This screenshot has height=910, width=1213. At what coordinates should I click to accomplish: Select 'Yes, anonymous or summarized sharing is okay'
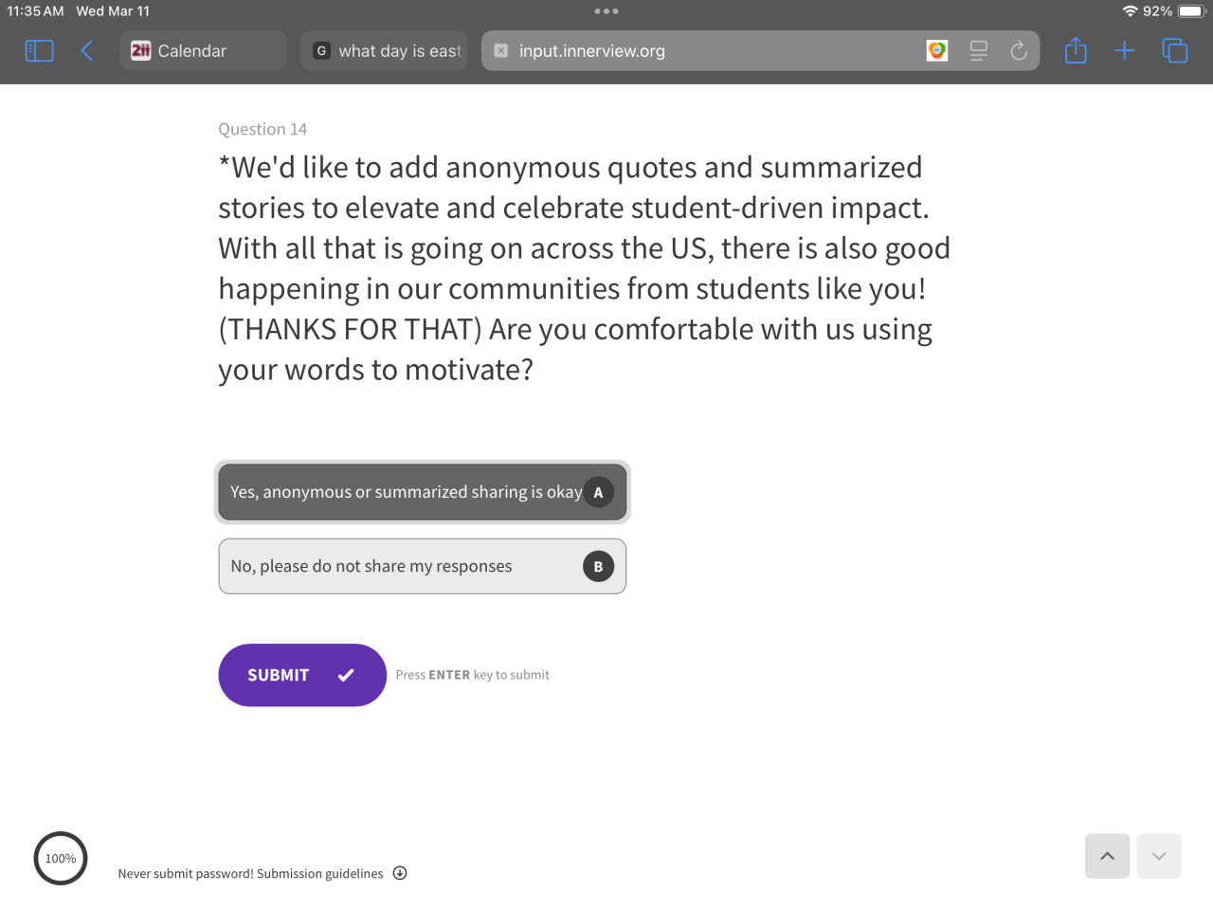click(405, 492)
